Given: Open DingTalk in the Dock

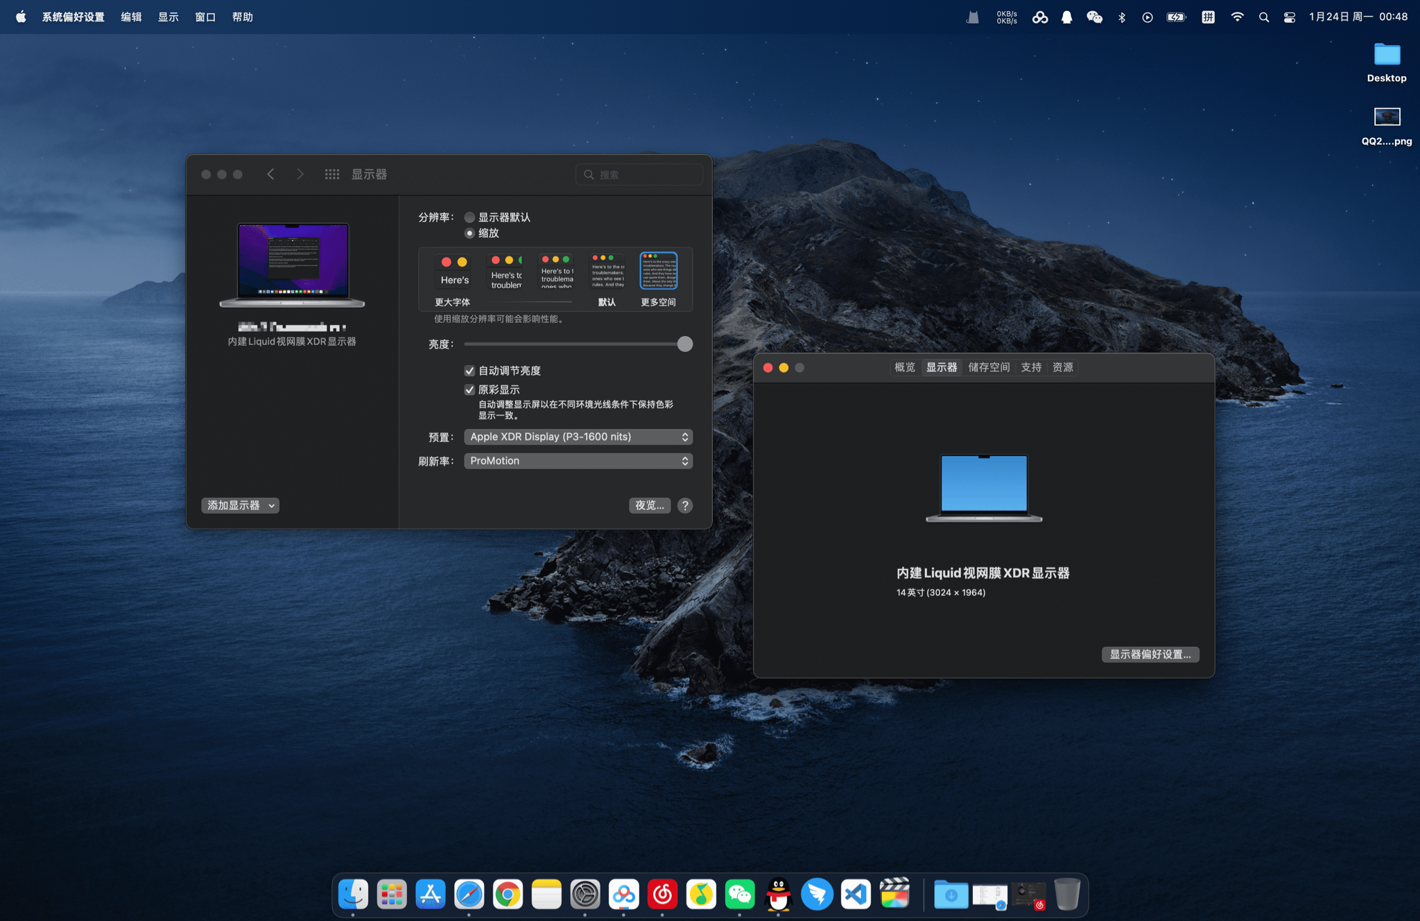Looking at the screenshot, I should [x=817, y=894].
